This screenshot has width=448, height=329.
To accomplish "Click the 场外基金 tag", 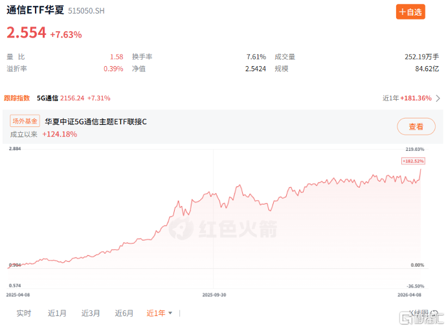I will point(25,121).
